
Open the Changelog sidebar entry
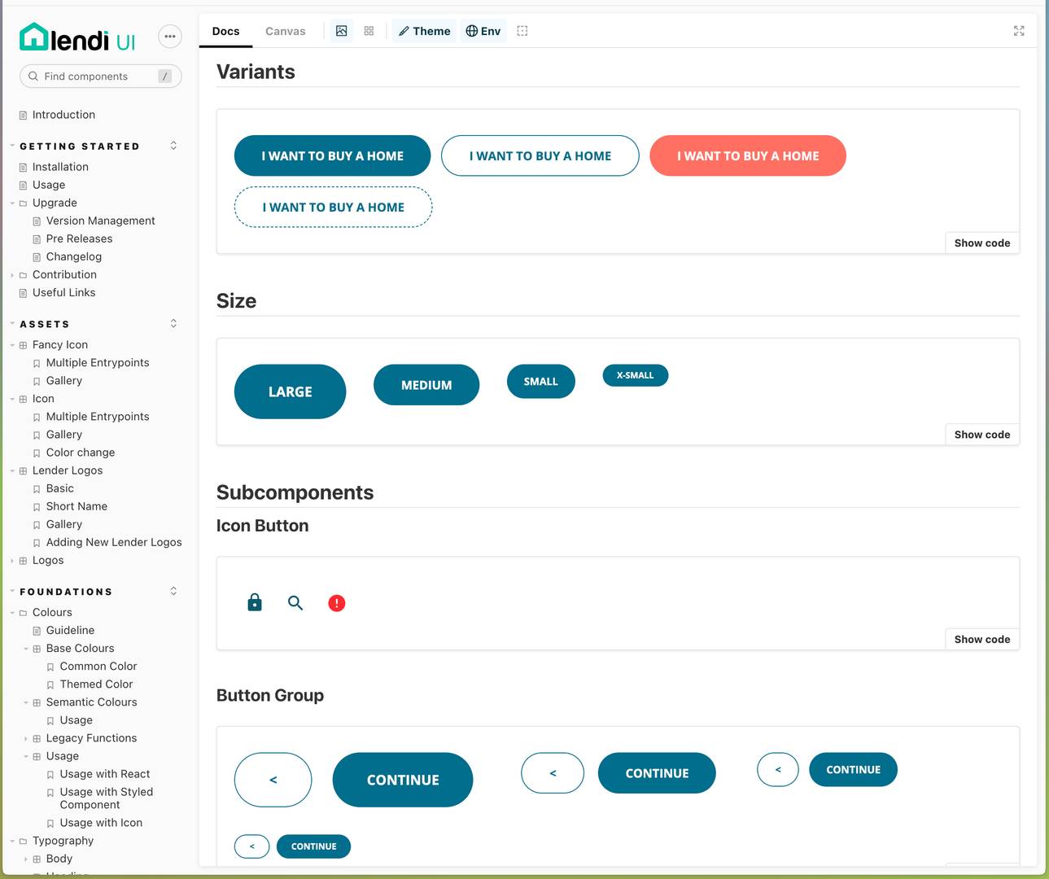(73, 256)
